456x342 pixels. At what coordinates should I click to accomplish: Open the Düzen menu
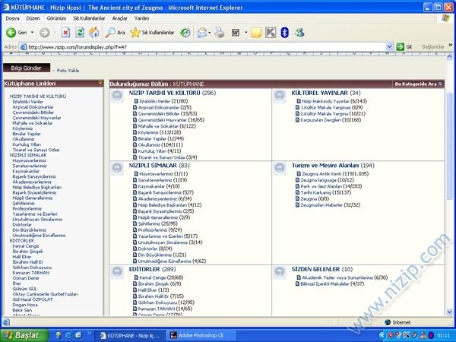[33, 18]
